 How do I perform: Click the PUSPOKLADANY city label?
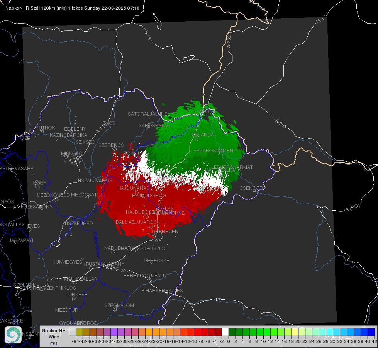coord(104,264)
